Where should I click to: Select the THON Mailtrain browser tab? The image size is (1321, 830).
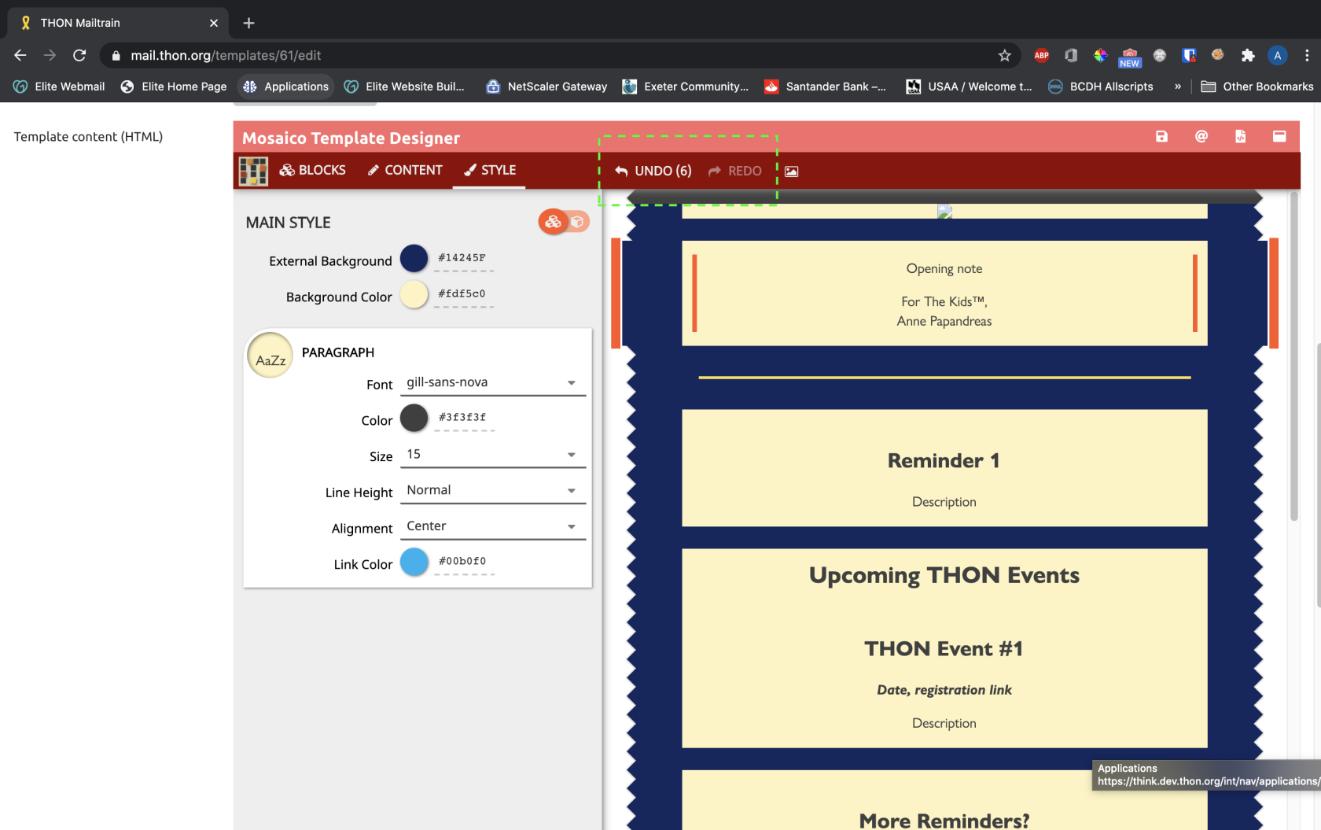tap(118, 23)
